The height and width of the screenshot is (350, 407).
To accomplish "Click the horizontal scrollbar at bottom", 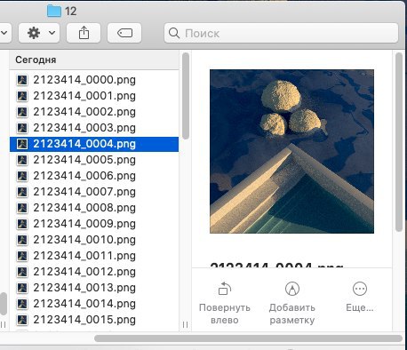I will [248, 338].
